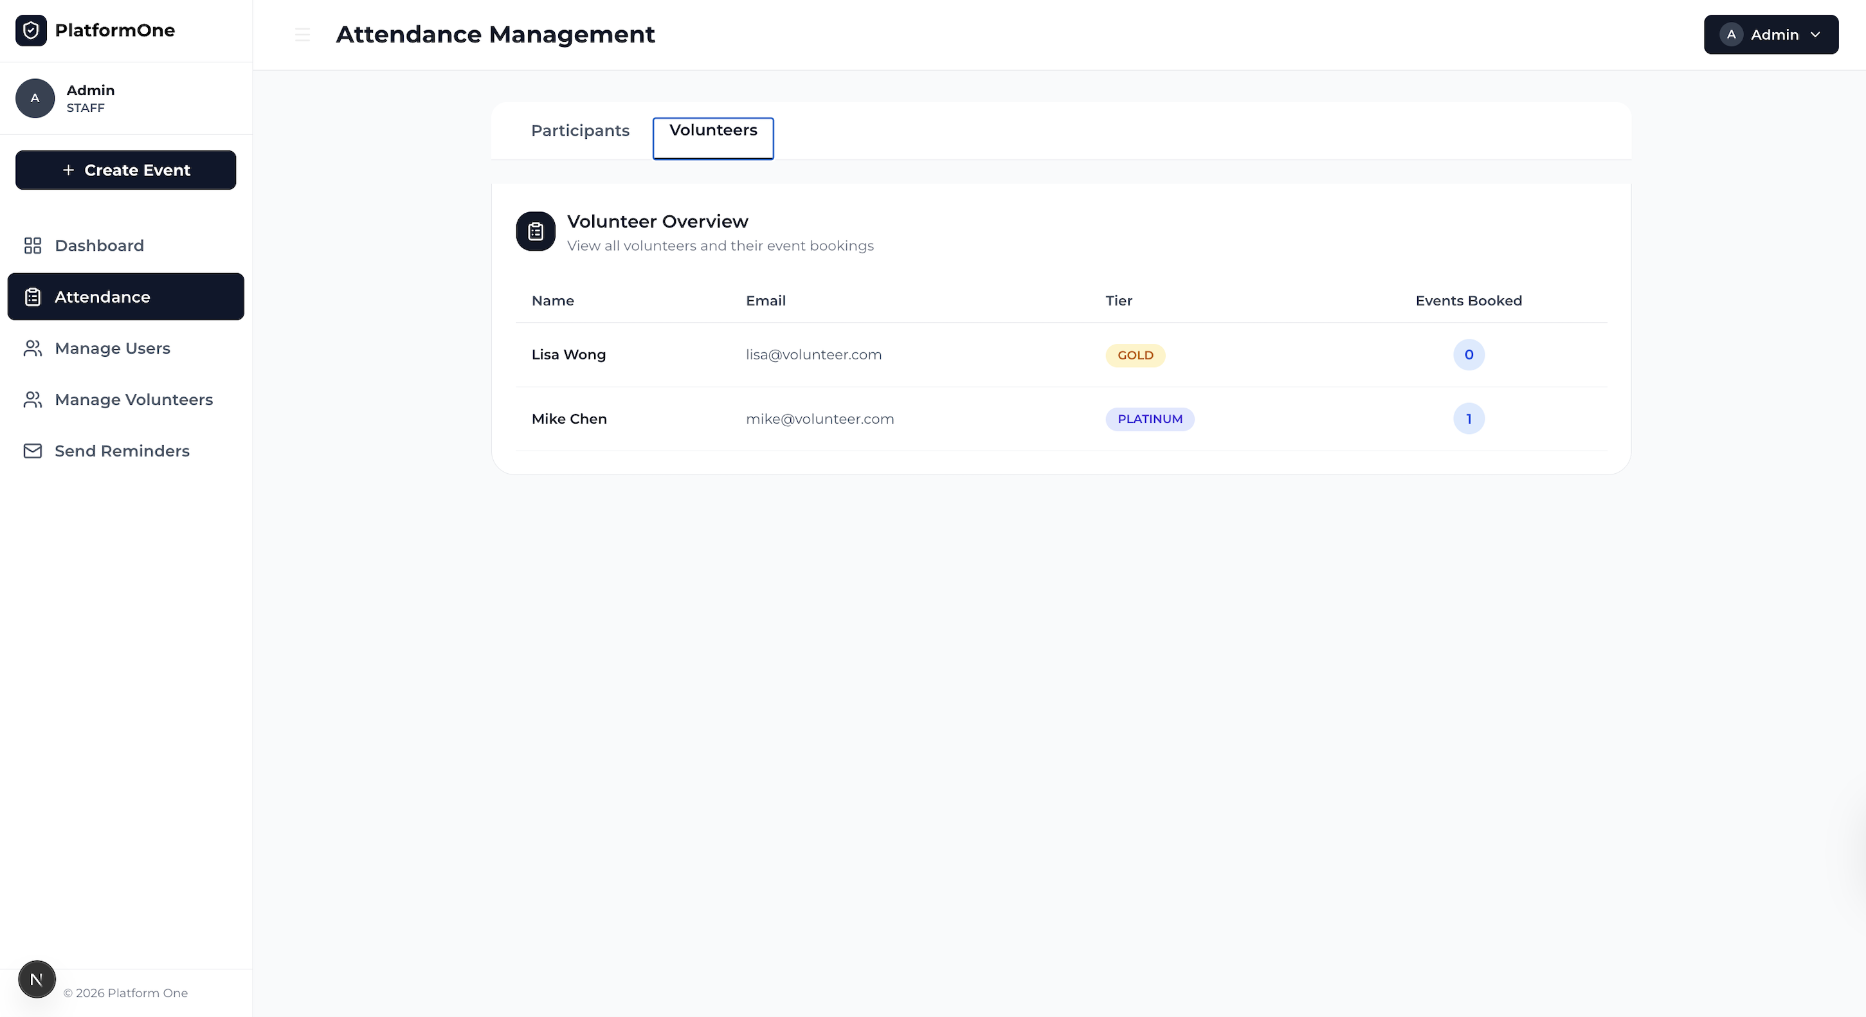This screenshot has height=1017, width=1866.
Task: Expand the Admin account dropdown chevron
Action: [1815, 35]
